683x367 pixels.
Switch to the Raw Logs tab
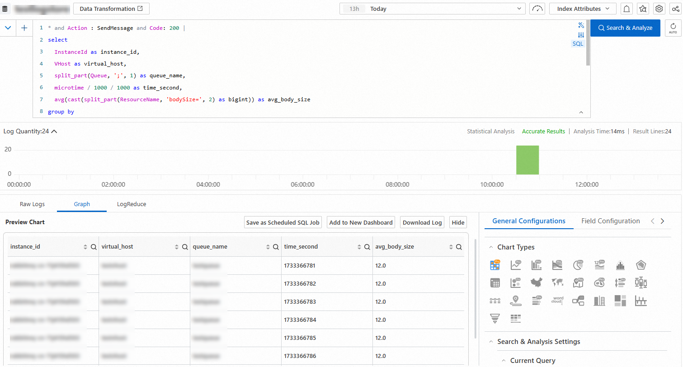(32, 204)
